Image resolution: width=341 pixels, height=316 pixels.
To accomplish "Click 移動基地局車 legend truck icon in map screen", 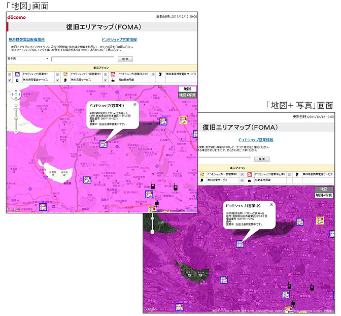I will pyautogui.click(x=113, y=80).
